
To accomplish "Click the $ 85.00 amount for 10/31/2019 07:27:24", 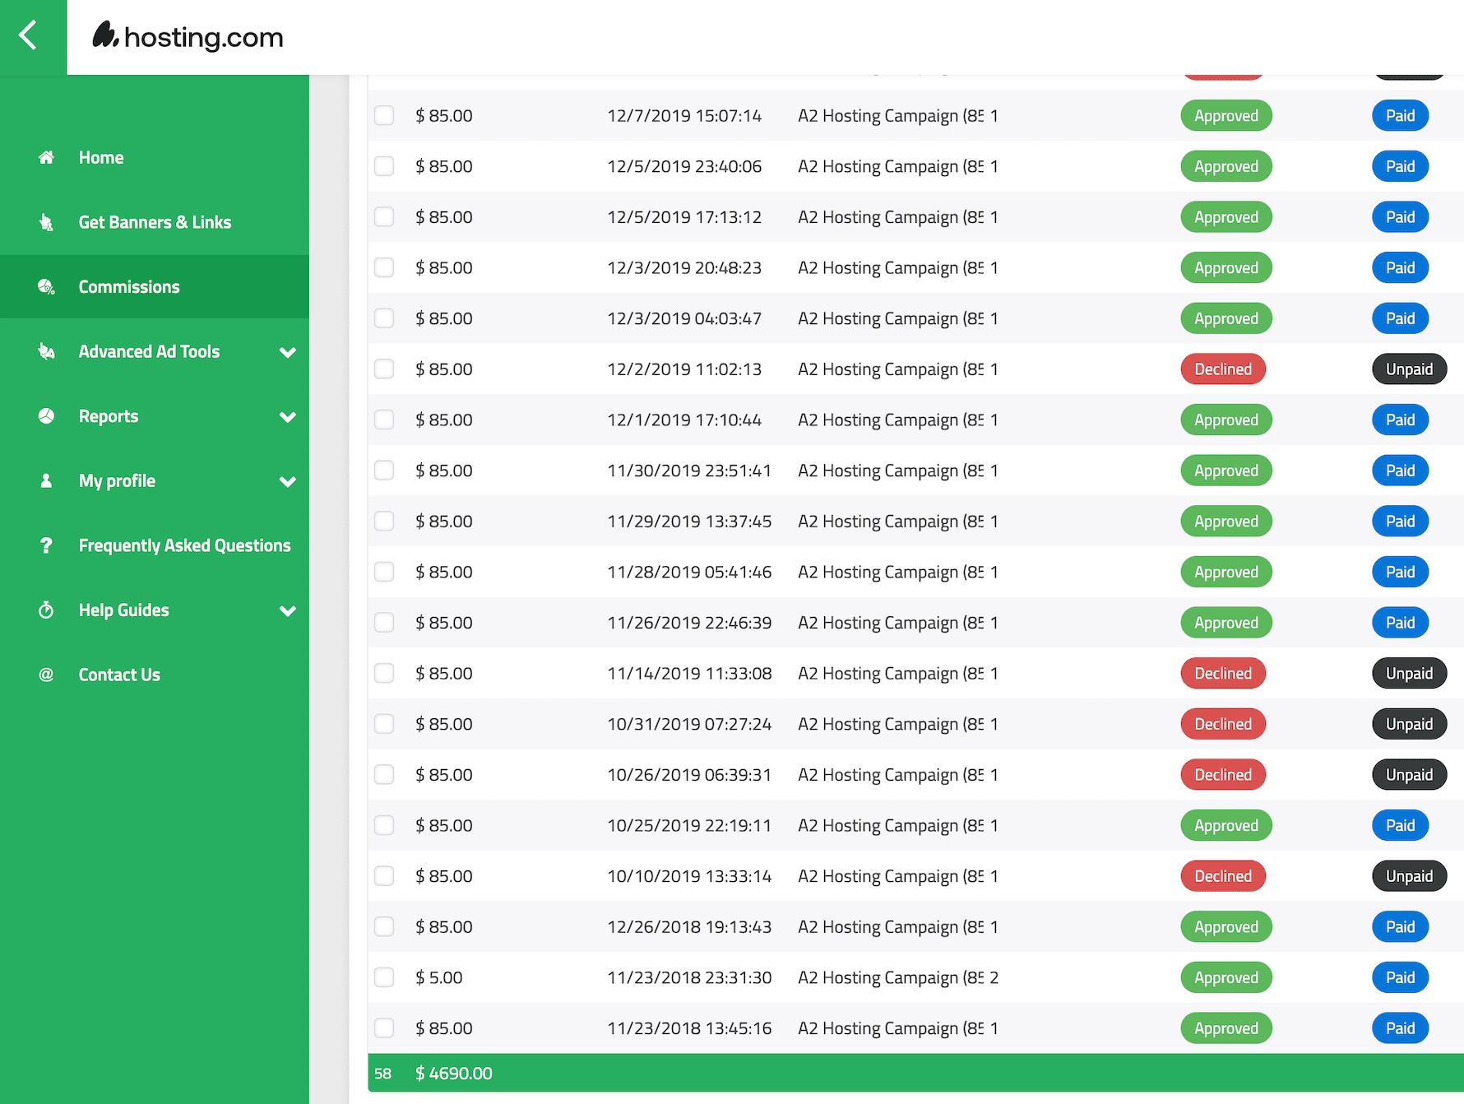I will [x=444, y=724].
